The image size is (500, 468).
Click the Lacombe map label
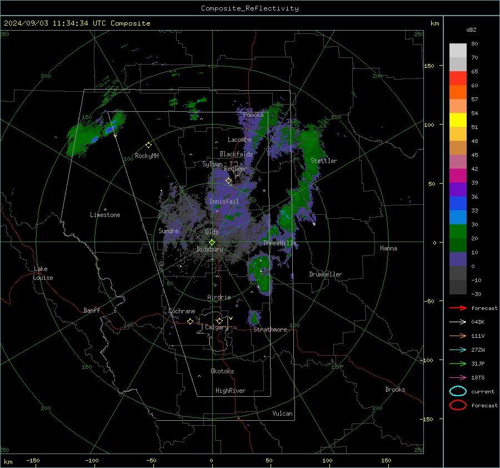(239, 140)
